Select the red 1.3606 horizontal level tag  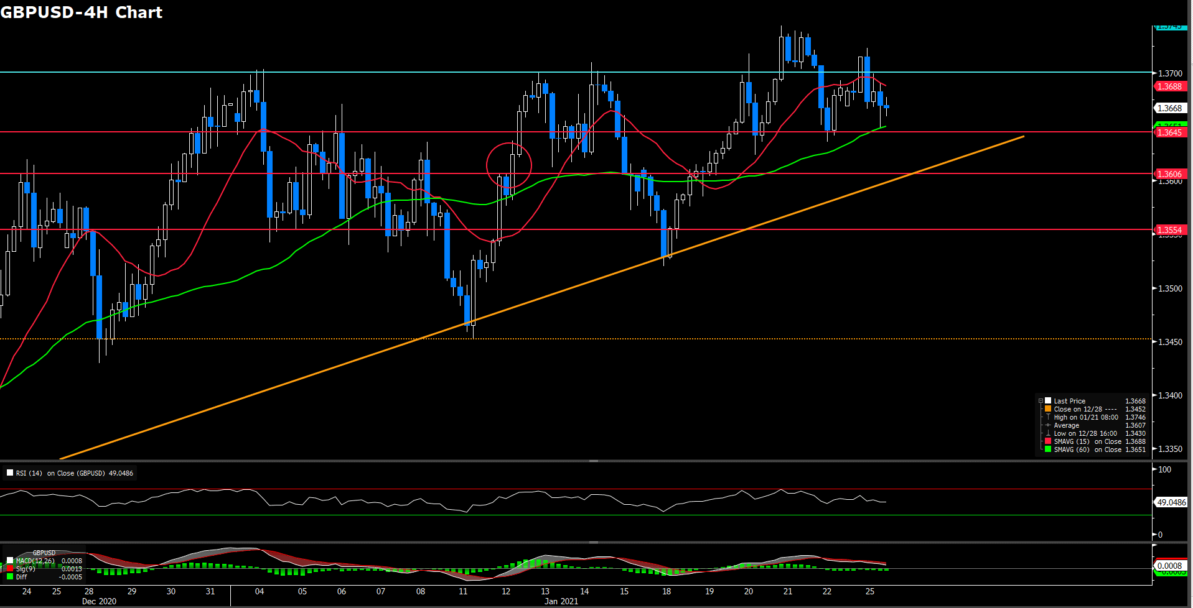coord(1169,174)
